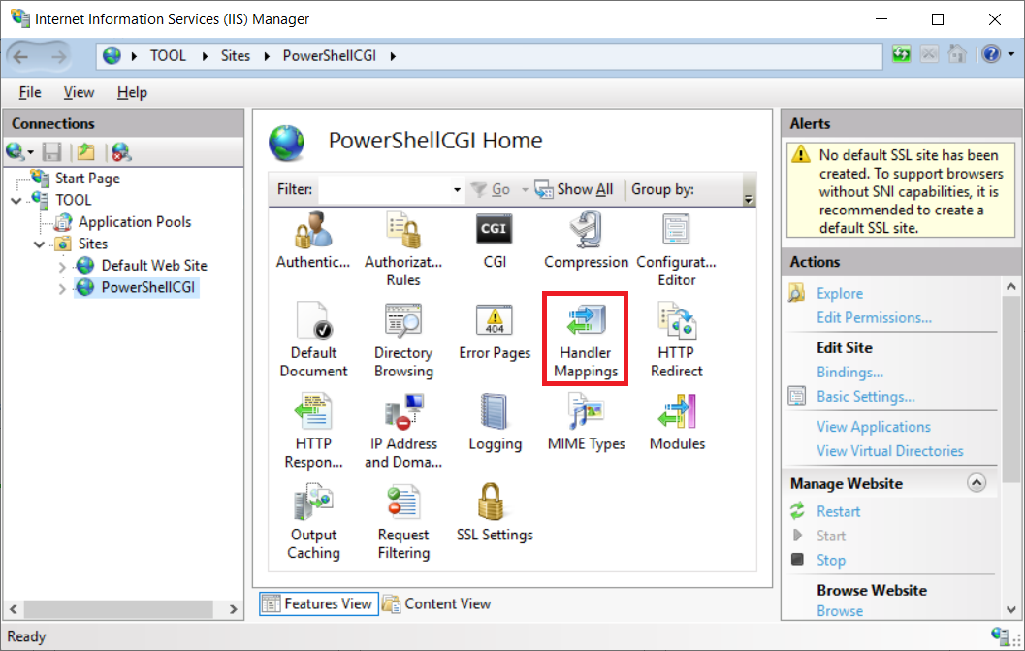Click the toolbar overflow arrow beside Group by
Image resolution: width=1025 pixels, height=651 pixels.
(x=749, y=199)
